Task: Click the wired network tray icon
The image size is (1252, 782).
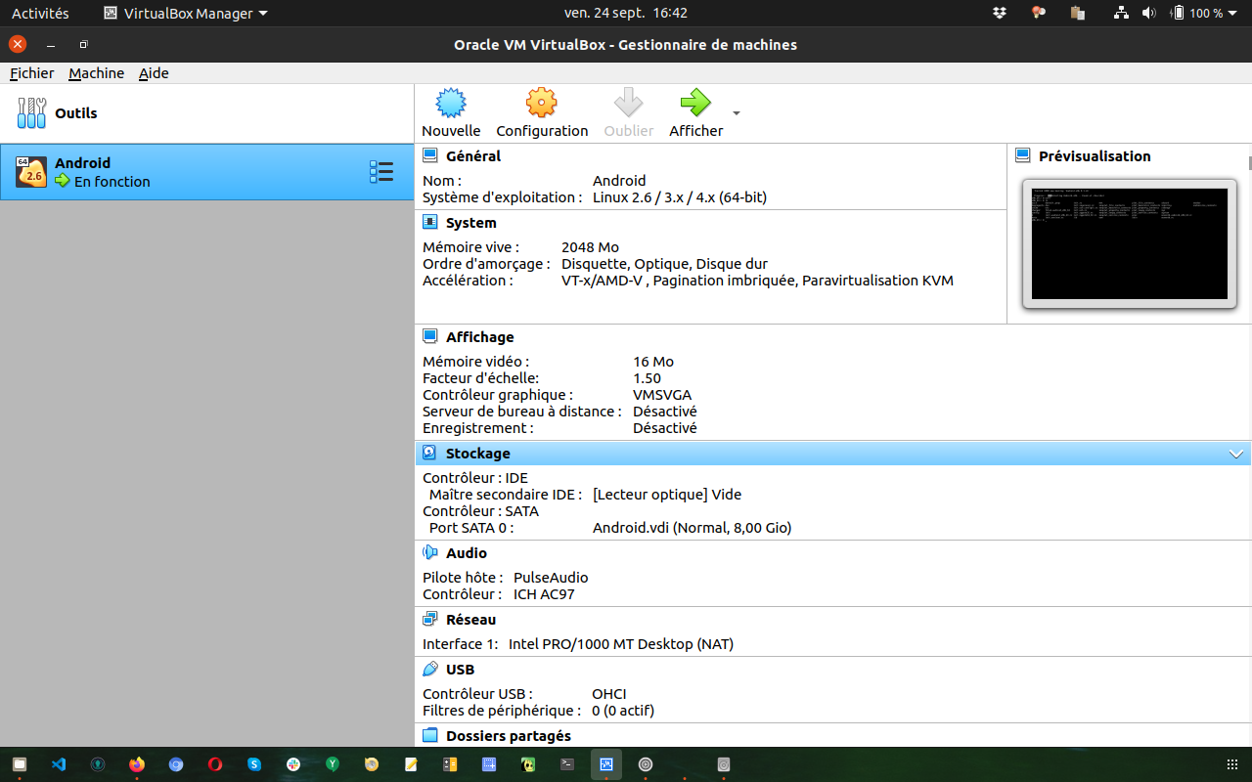Action: tap(1122, 13)
